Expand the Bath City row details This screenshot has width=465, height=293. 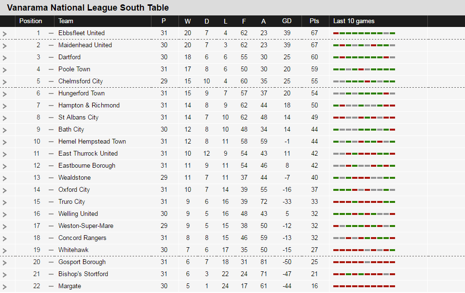point(4,129)
